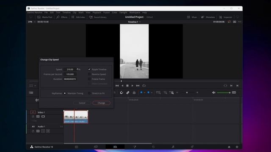Toggle loop playback button
The image size is (271, 152).
(144, 86)
